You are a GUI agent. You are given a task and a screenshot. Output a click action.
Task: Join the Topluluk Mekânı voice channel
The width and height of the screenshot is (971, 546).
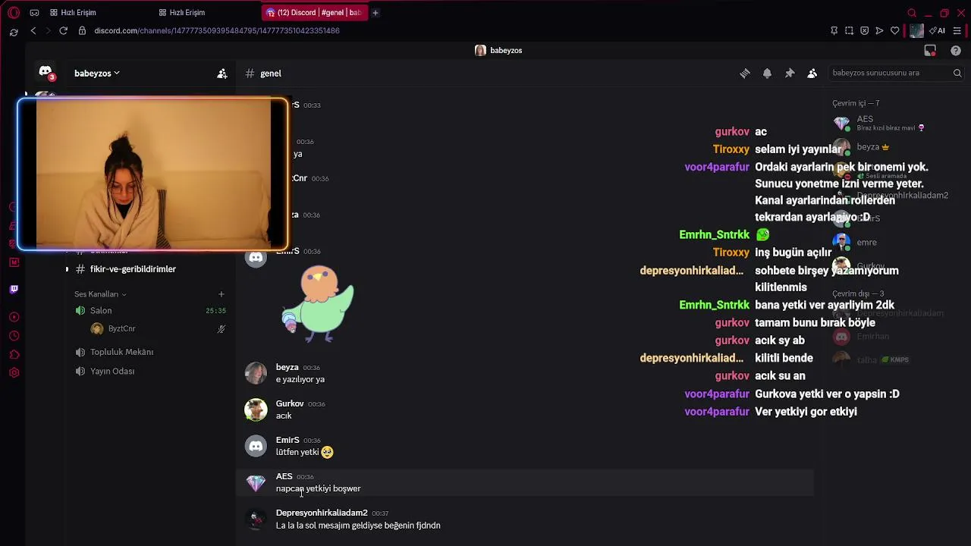point(121,352)
